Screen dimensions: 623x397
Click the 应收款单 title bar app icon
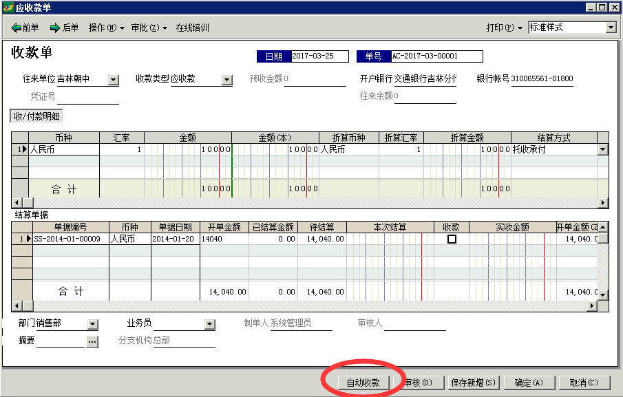coord(8,7)
